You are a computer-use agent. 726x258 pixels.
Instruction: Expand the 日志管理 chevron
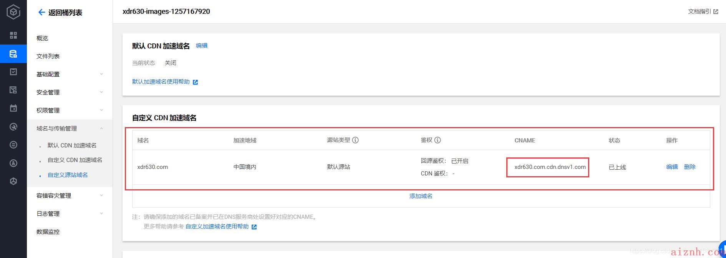click(x=101, y=213)
